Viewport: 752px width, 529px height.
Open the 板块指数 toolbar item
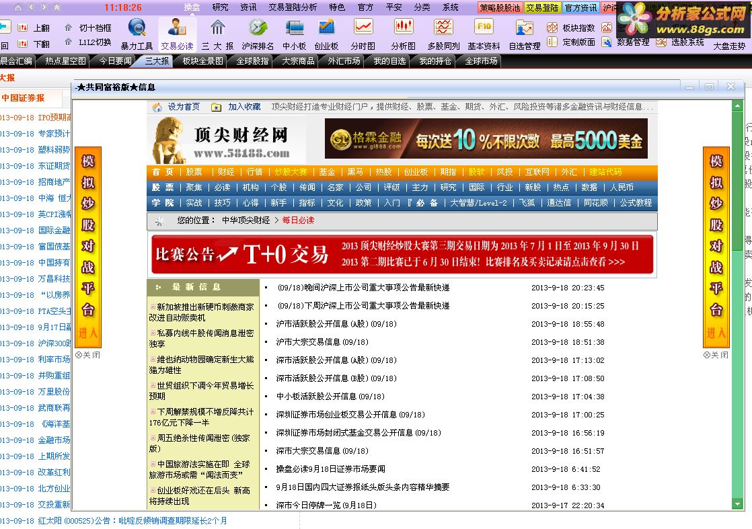(570, 28)
